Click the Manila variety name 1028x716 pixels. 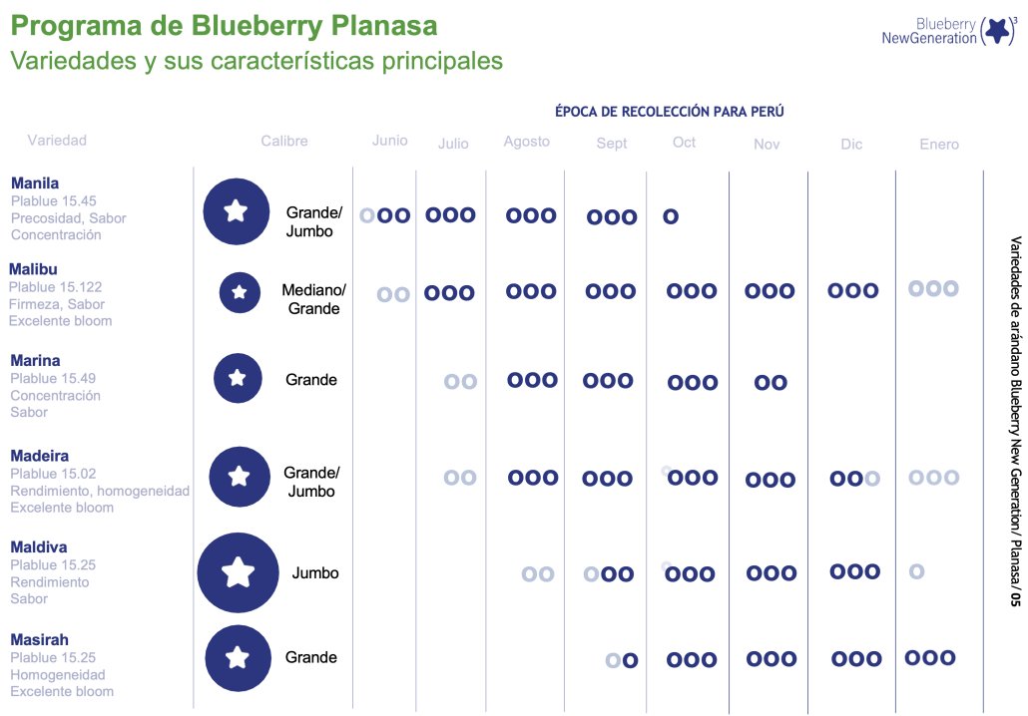pos(35,183)
